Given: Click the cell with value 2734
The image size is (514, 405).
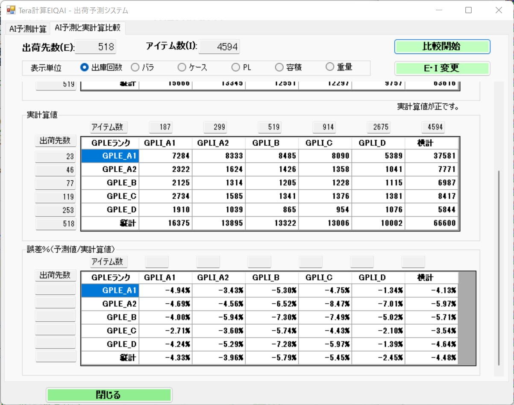Looking at the screenshot, I should coord(165,196).
